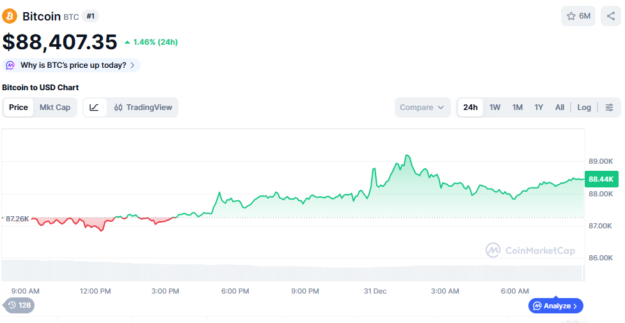Image resolution: width=625 pixels, height=323 pixels.
Task: Switch chart to Mkt Cap view
Action: 55,107
